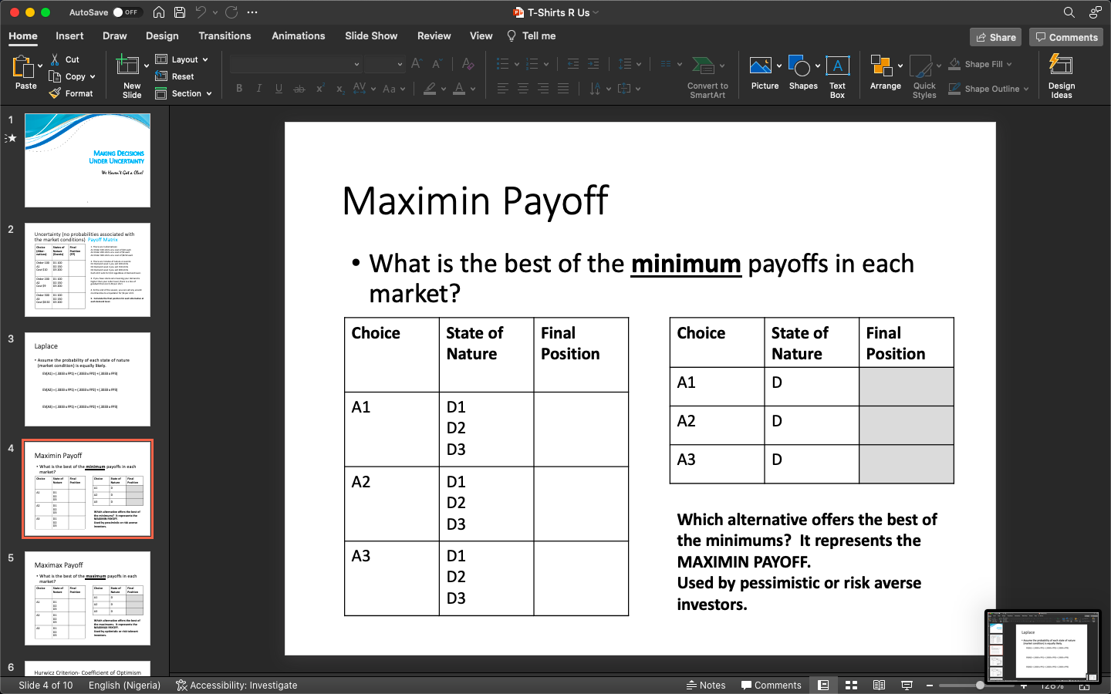Expand the New Slide dropdown arrow

pyautogui.click(x=147, y=66)
